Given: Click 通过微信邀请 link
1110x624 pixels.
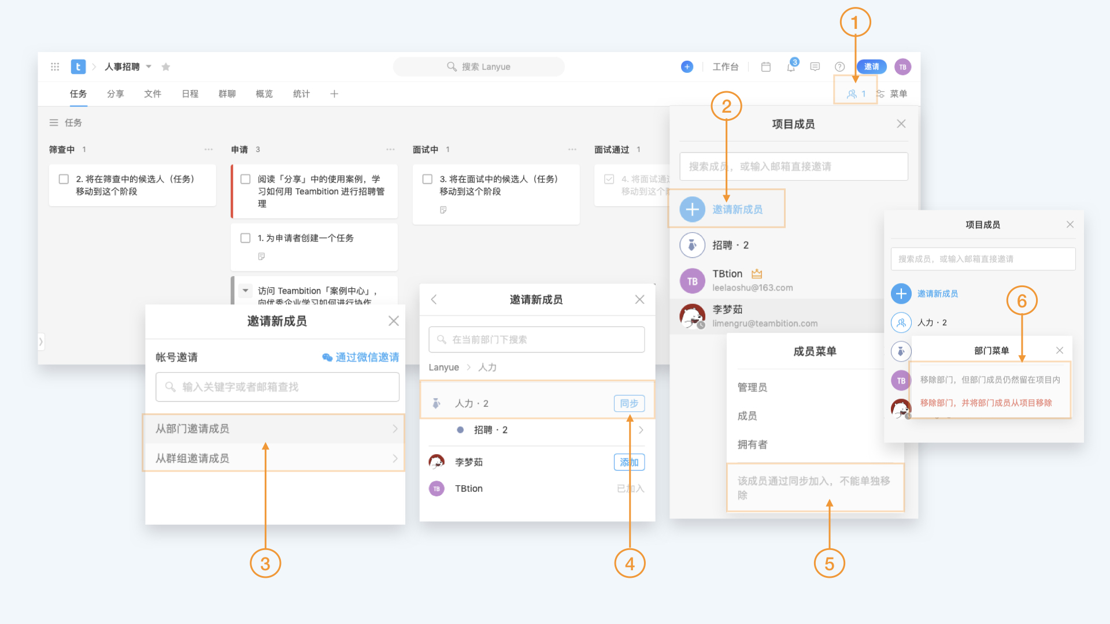Looking at the screenshot, I should pos(361,358).
